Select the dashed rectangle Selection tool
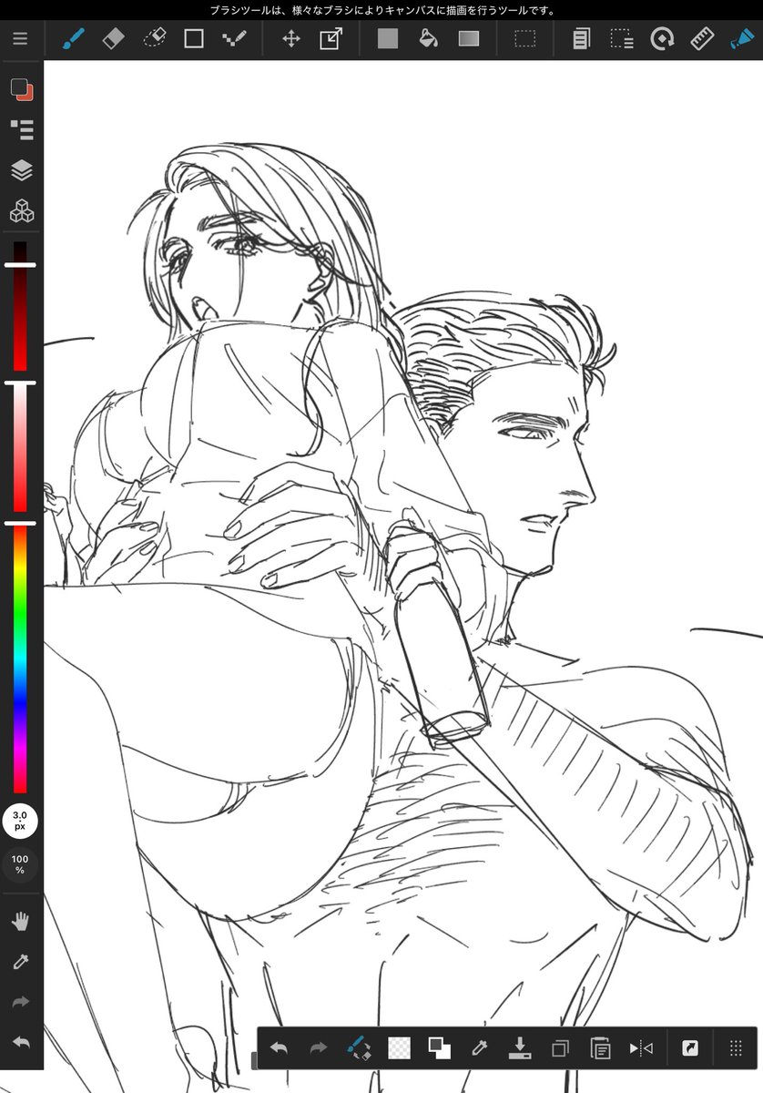 524,39
